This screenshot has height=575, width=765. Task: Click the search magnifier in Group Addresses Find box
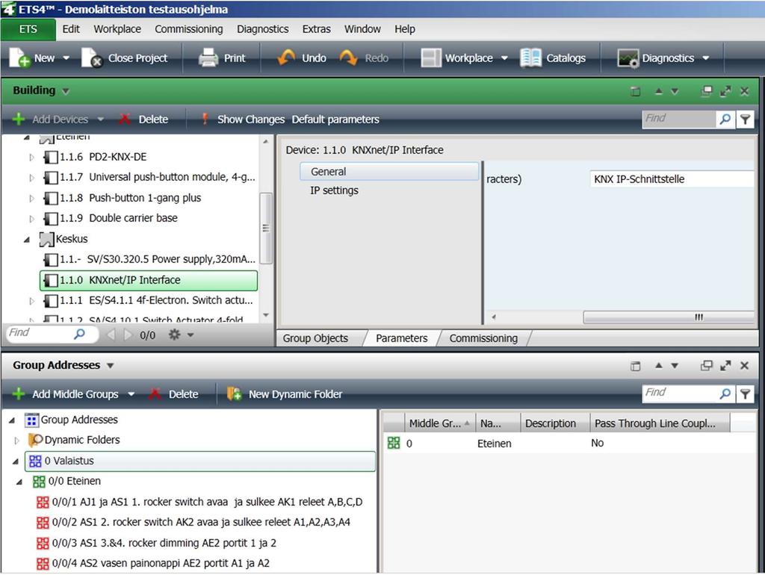725,393
